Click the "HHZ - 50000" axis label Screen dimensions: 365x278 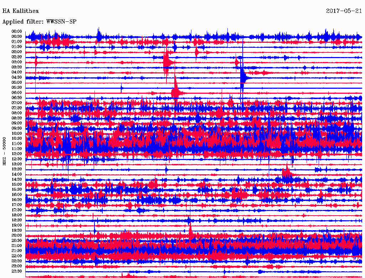tap(4, 151)
